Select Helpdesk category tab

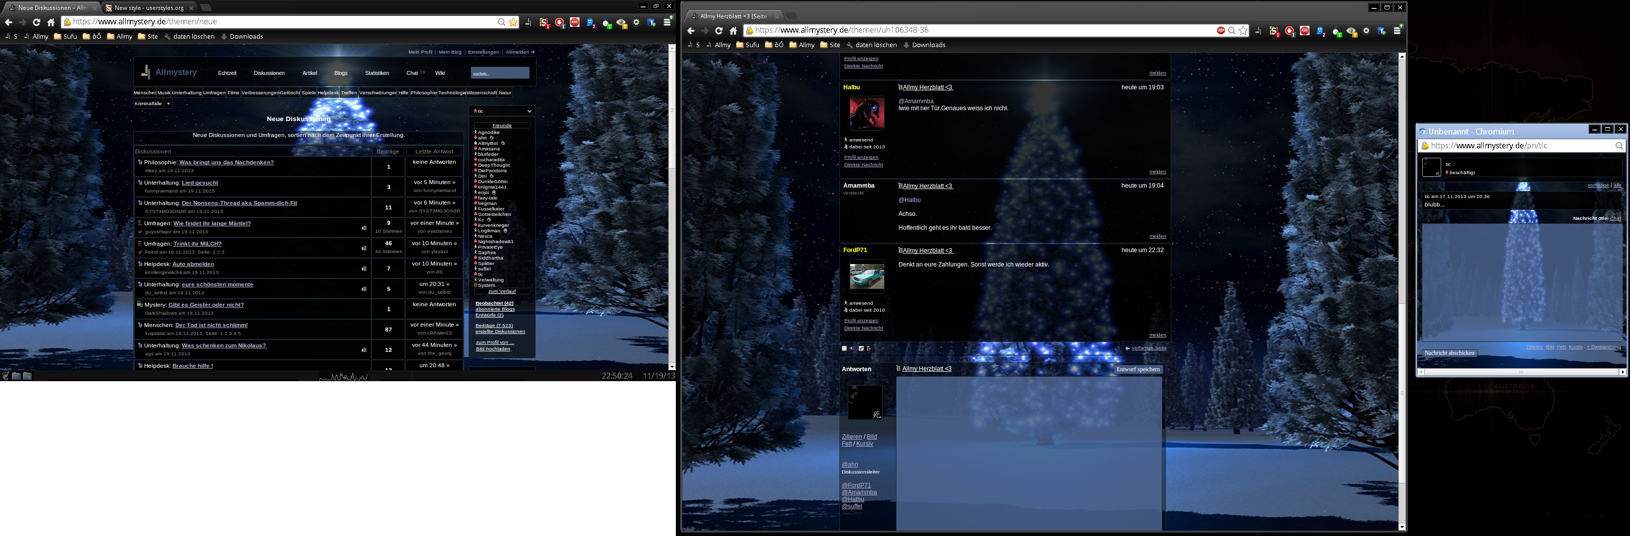coord(328,93)
